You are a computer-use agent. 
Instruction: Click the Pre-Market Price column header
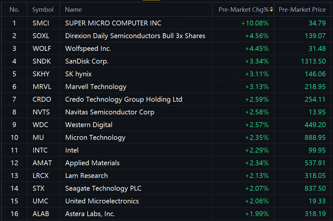pyautogui.click(x=302, y=9)
